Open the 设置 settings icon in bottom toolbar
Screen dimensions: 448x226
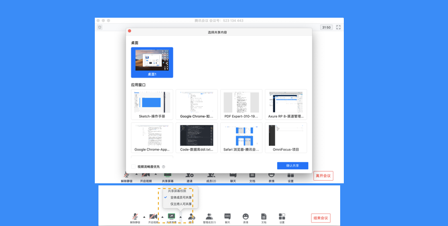click(282, 217)
